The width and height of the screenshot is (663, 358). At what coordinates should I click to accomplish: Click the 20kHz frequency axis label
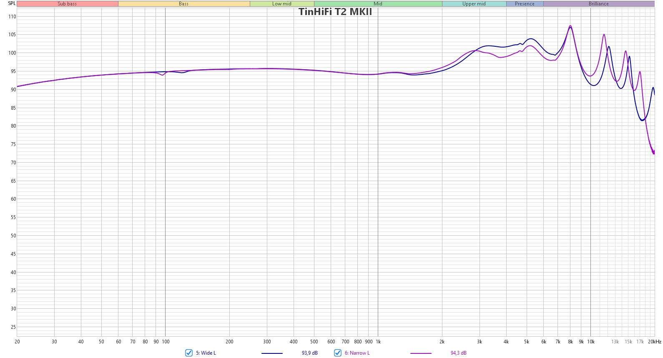[x=655, y=342]
